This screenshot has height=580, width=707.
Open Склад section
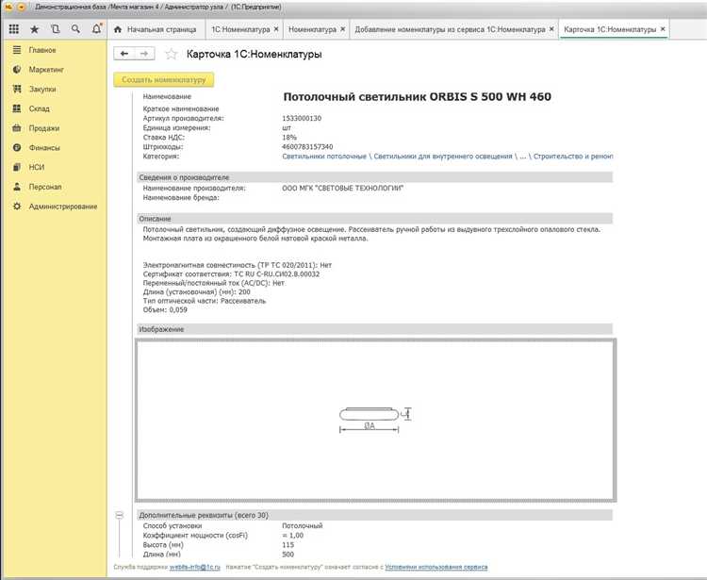[x=40, y=108]
